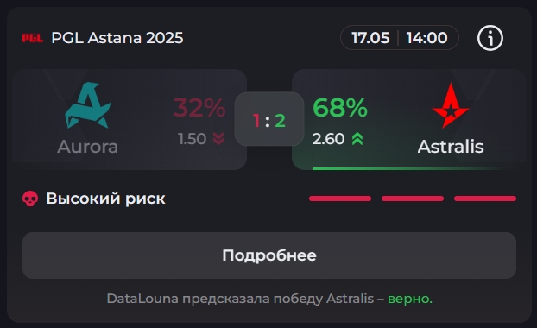Select the PGL Astana 2025 title
The height and width of the screenshot is (328, 537).
coord(117,38)
